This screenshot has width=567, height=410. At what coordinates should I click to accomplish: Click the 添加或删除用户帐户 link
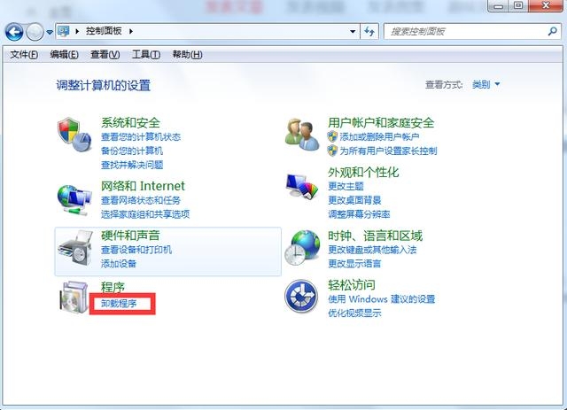[x=380, y=137]
